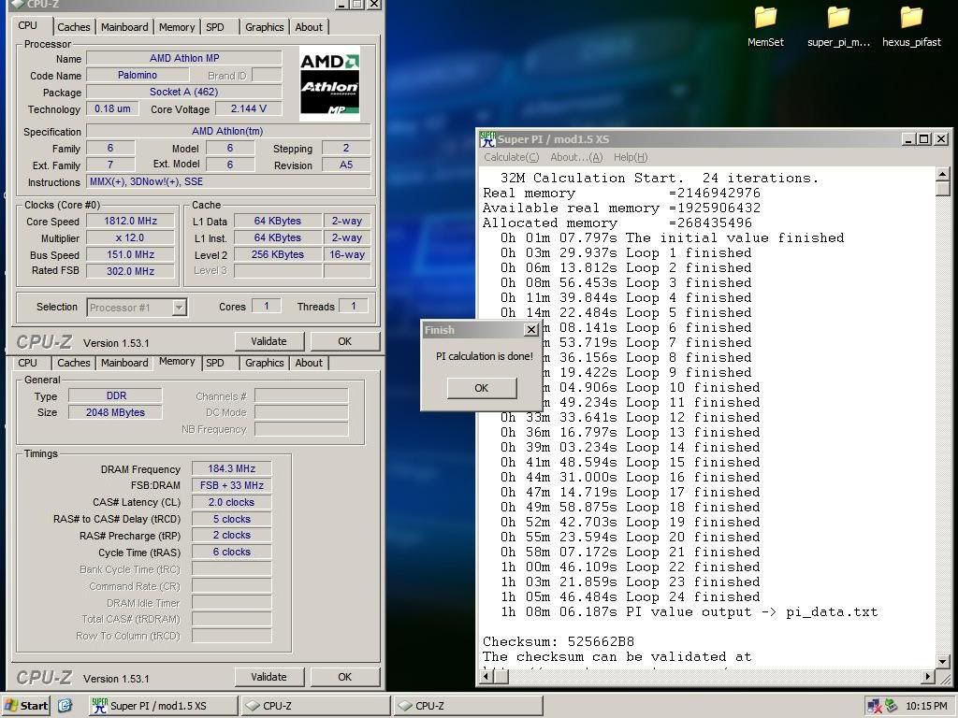Image resolution: width=958 pixels, height=718 pixels.
Task: Click the Checksum: 525662B8 line in Super PI
Action: 559,641
